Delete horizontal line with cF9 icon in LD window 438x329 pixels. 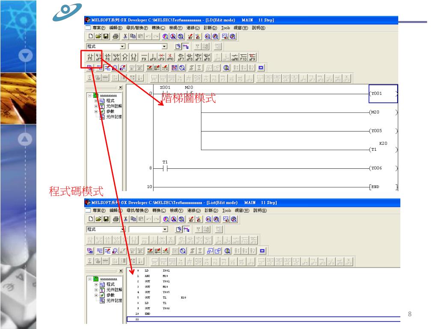point(161,57)
